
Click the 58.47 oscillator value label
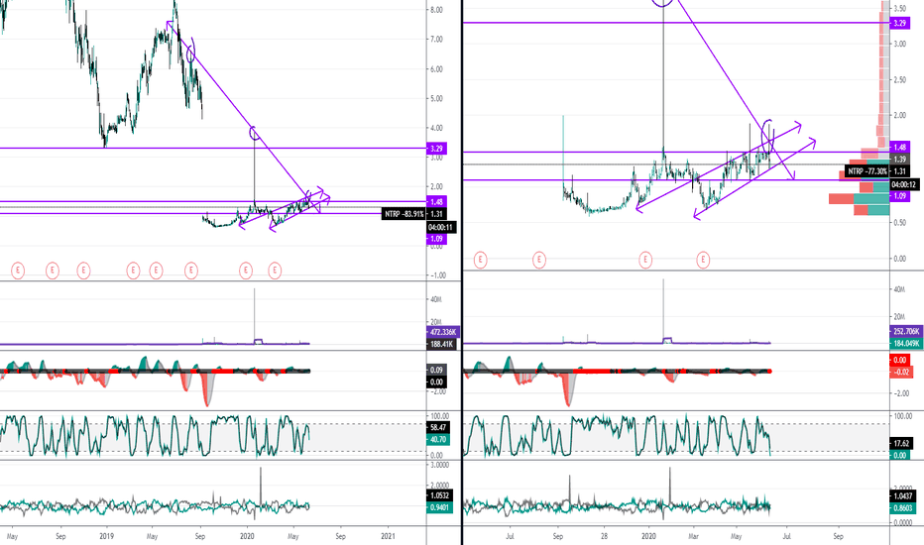tap(438, 428)
